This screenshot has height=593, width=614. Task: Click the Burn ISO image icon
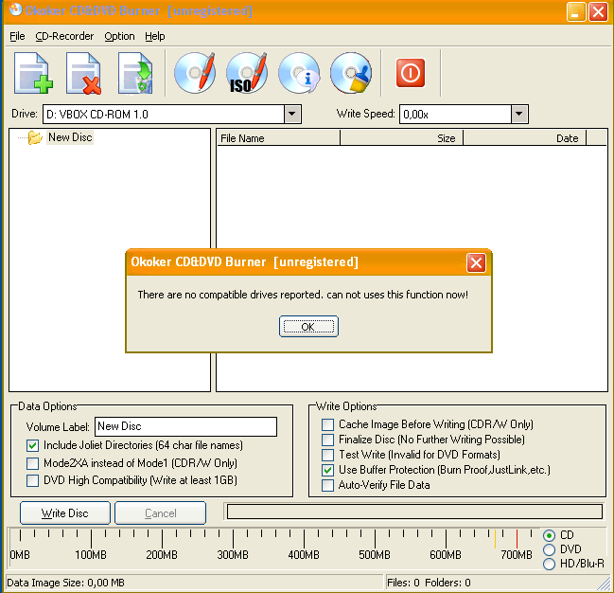pyautogui.click(x=247, y=73)
